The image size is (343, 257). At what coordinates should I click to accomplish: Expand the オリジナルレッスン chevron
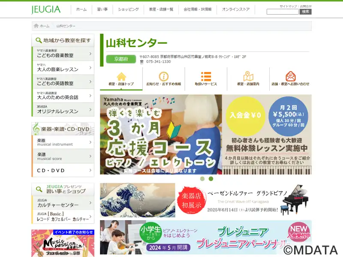(x=90, y=110)
